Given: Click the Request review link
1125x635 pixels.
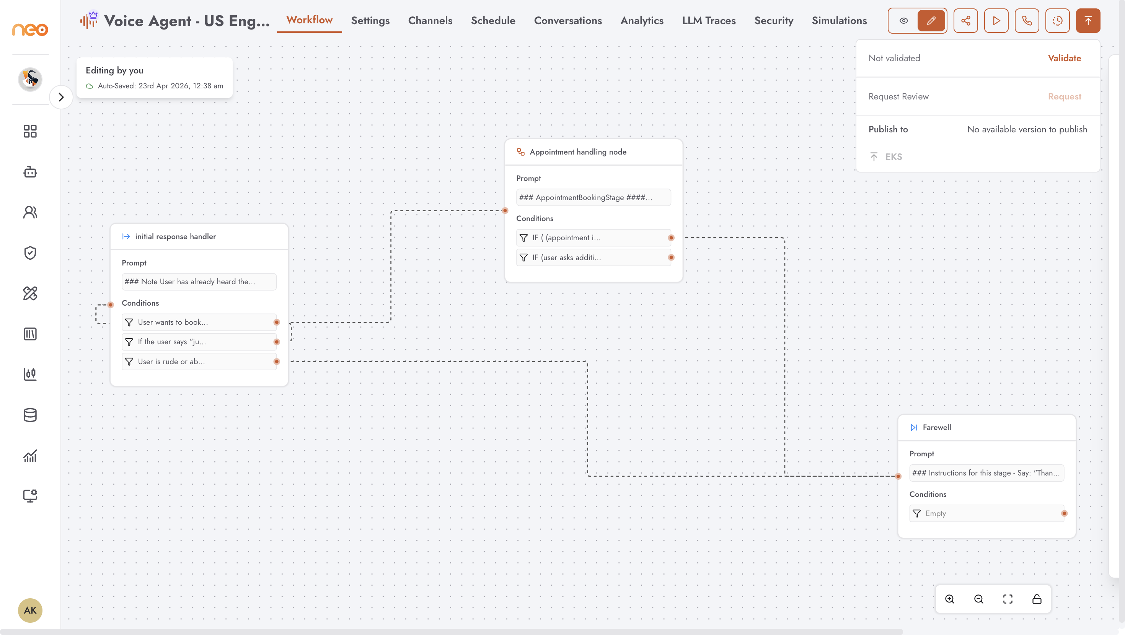Looking at the screenshot, I should 1064,96.
